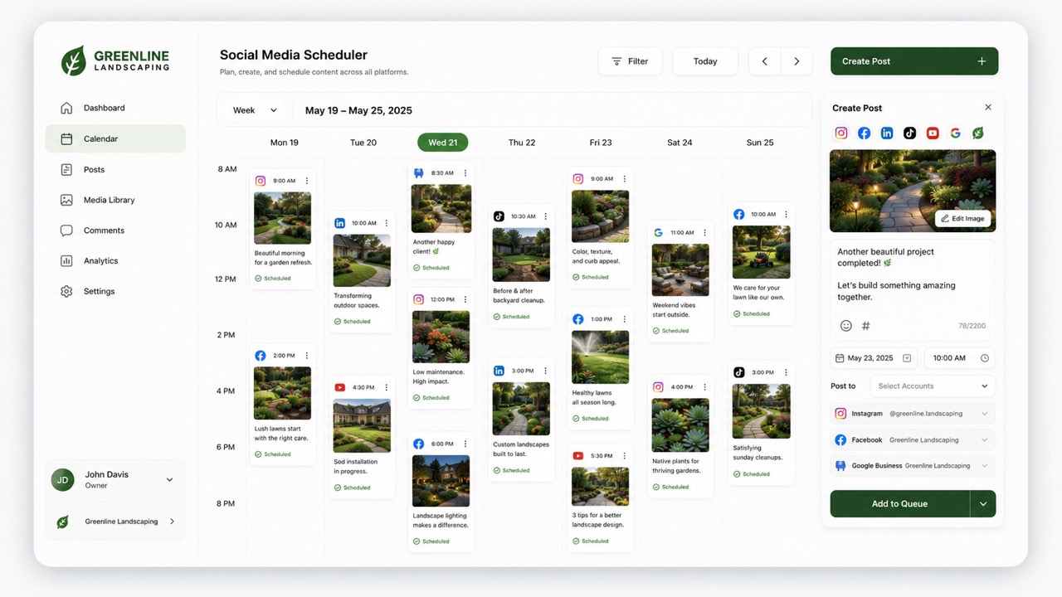Viewport: 1062px width, 597px height.
Task: Click 'Sod installation in progress.' caption
Action: tap(356, 467)
